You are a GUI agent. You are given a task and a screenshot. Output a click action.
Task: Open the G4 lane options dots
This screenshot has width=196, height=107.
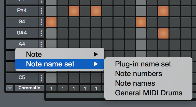tap(41, 22)
